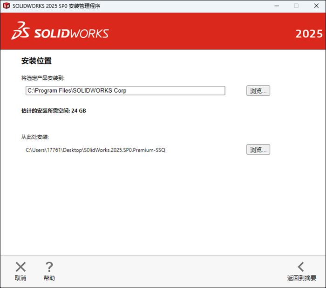Screen dimensions: 326x288
Task: Minimize the installation manager window
Action: coord(277,6)
